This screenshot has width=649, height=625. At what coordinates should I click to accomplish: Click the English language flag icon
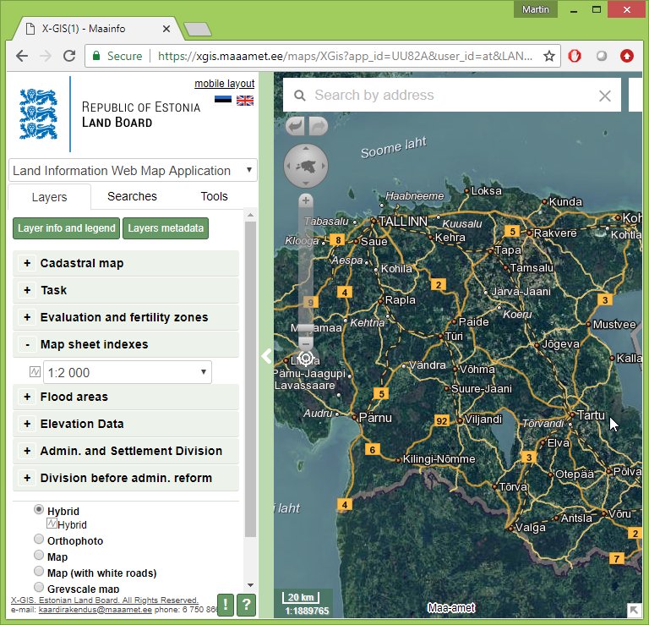[245, 101]
